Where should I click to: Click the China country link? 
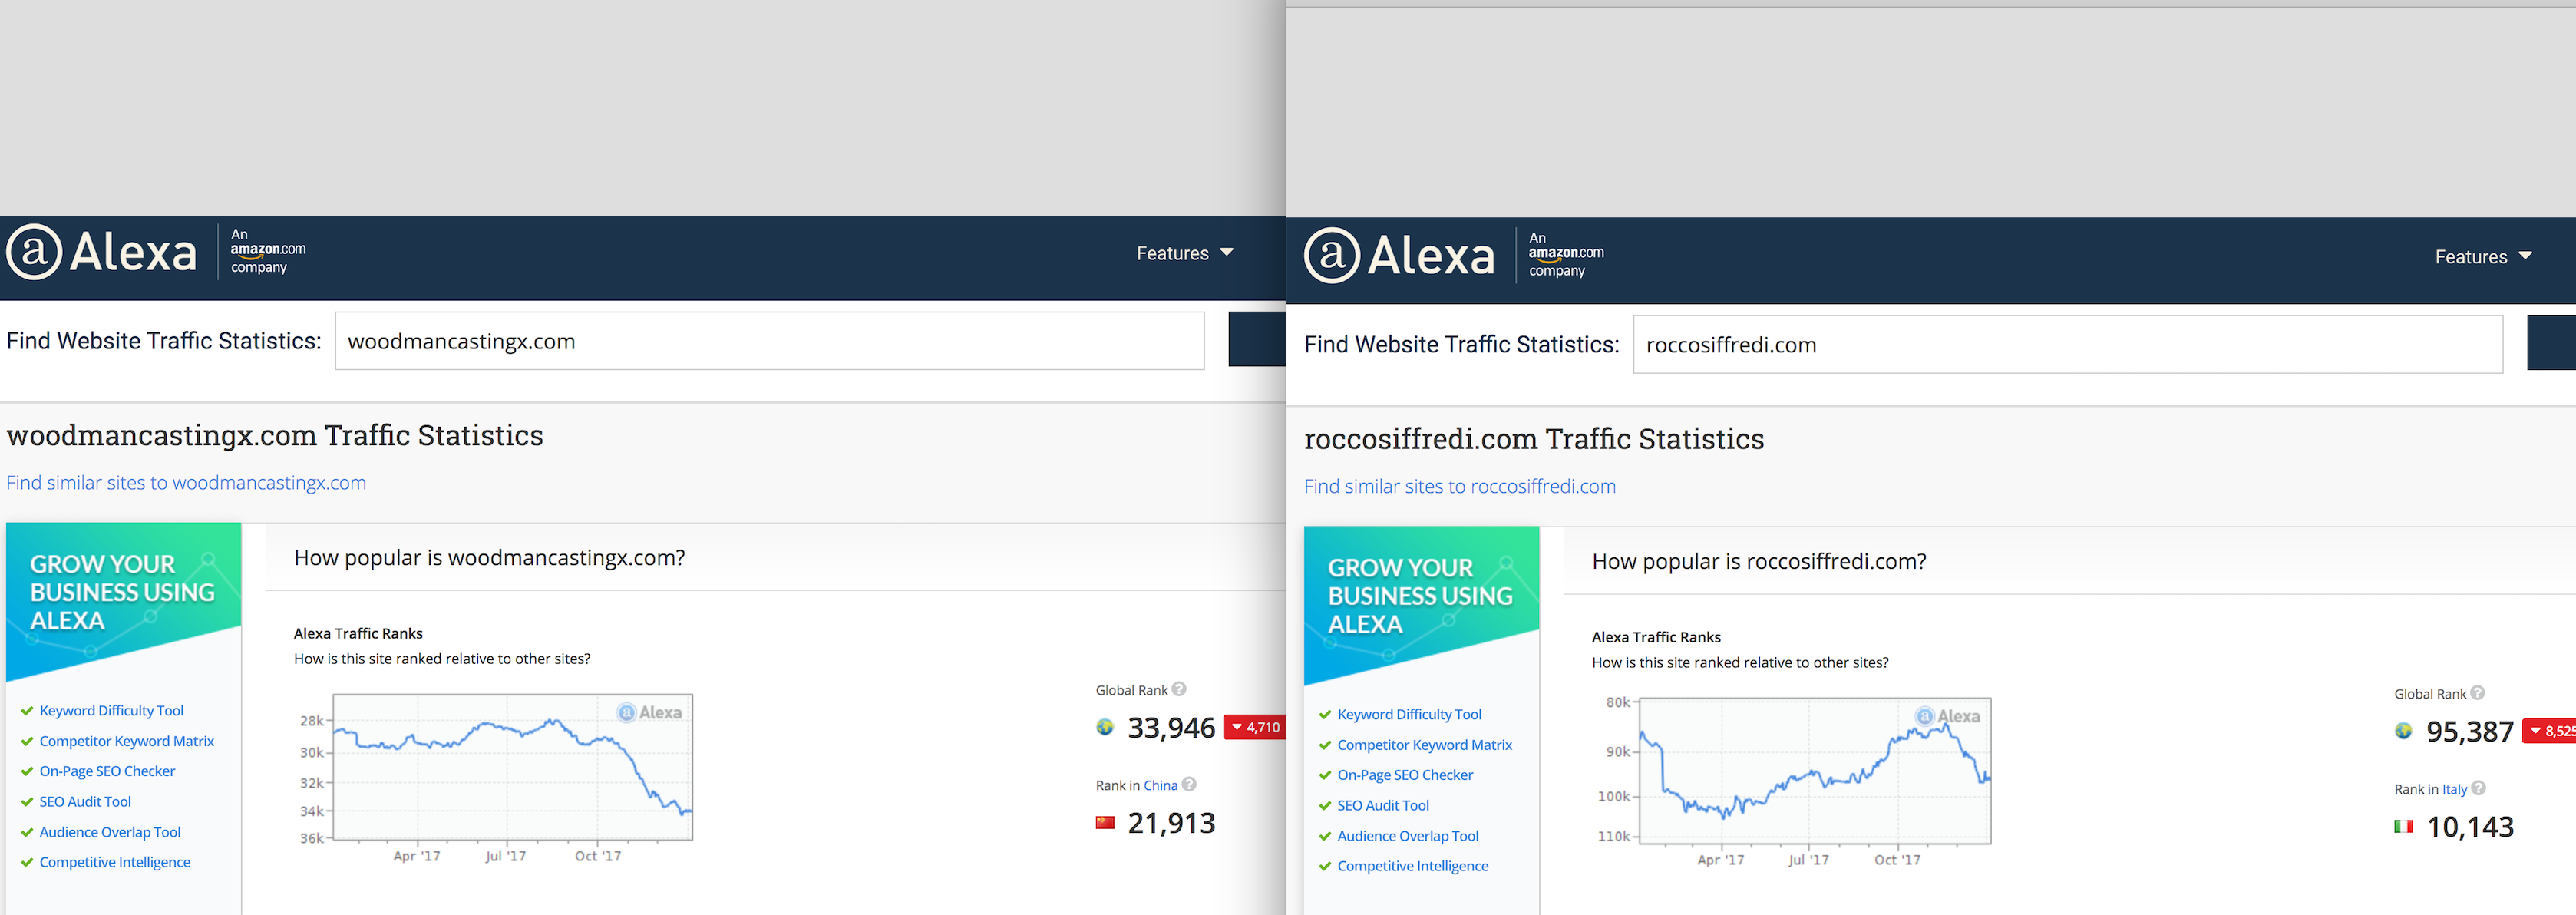click(x=1160, y=785)
